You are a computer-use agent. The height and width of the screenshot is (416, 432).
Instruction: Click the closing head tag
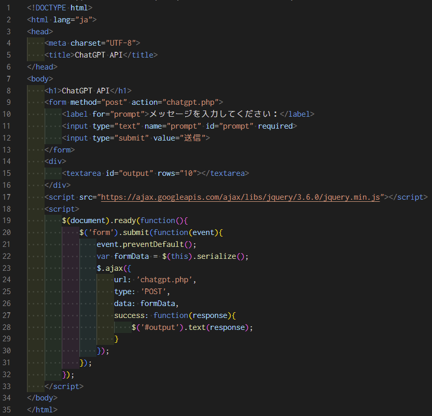[42, 67]
